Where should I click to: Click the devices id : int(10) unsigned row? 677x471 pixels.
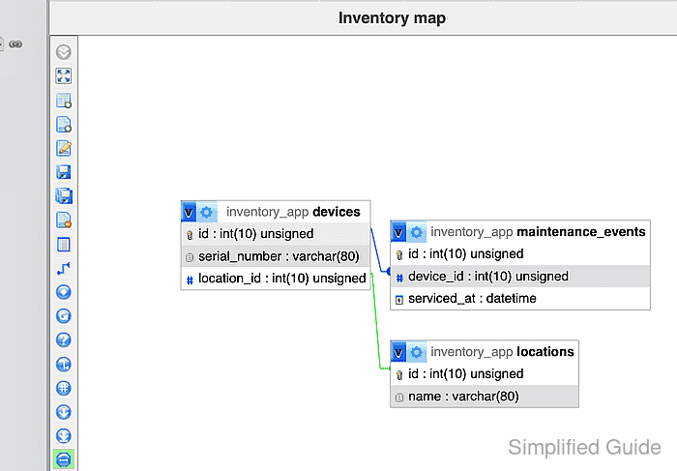[276, 234]
